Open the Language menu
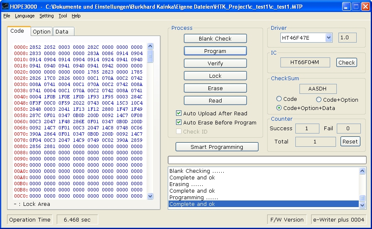The image size is (372, 229). tap(25, 16)
